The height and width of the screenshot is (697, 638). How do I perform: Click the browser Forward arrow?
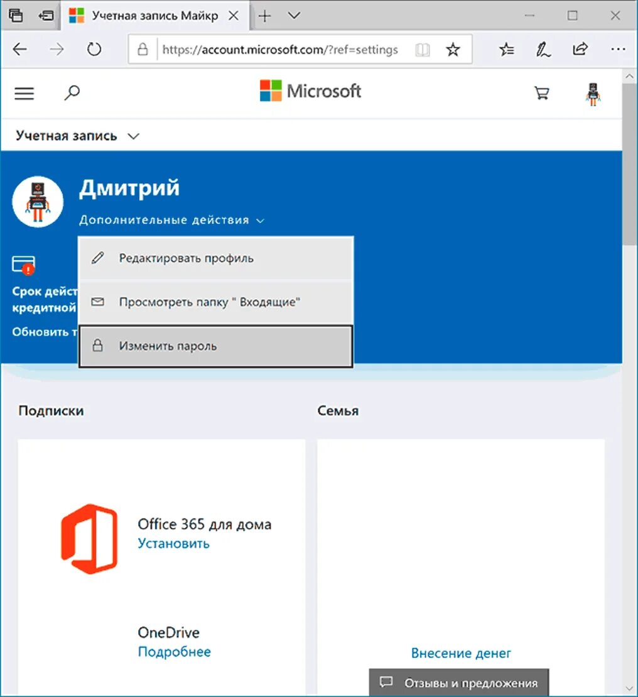coord(57,49)
